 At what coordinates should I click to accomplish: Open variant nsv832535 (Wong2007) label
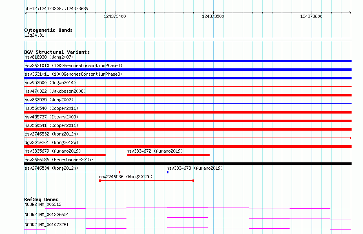[49, 100]
